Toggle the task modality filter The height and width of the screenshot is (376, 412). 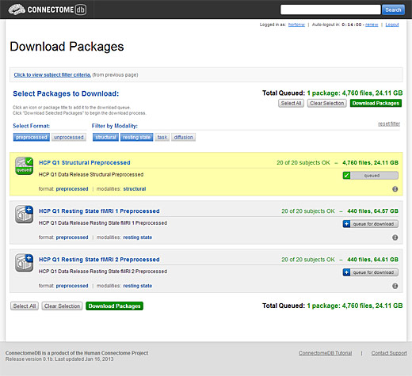pos(162,137)
